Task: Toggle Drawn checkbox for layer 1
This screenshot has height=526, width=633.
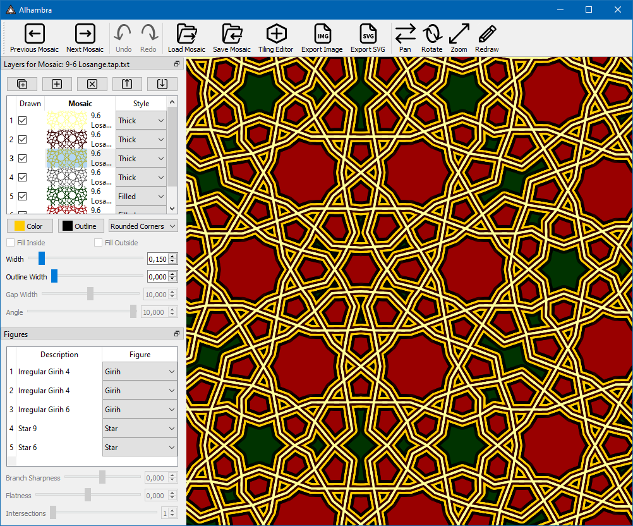Action: 23,120
